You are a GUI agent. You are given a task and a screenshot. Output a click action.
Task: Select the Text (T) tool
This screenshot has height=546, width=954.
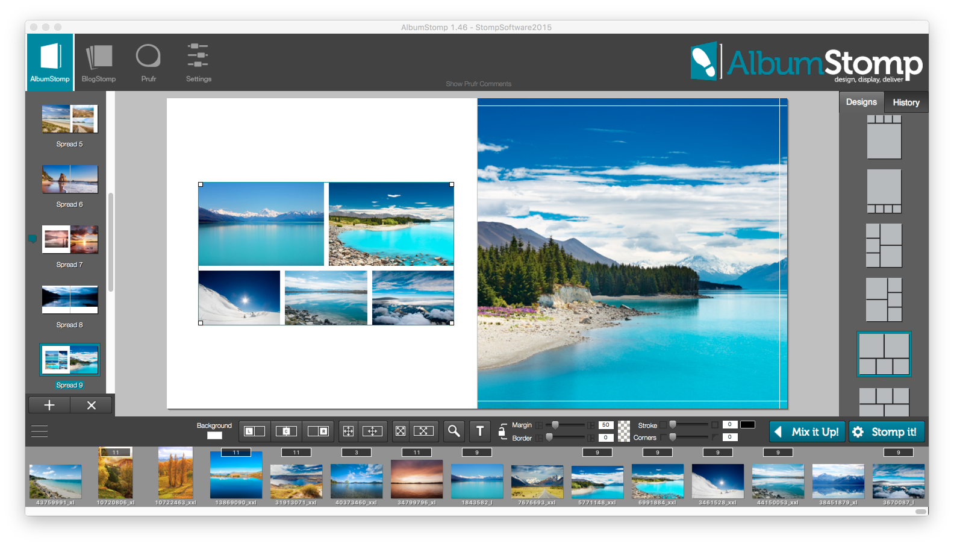480,431
